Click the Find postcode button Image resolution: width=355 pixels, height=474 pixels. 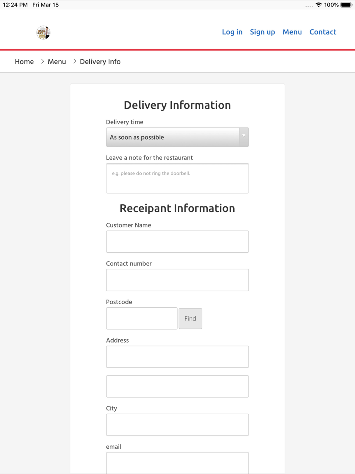pos(190,318)
